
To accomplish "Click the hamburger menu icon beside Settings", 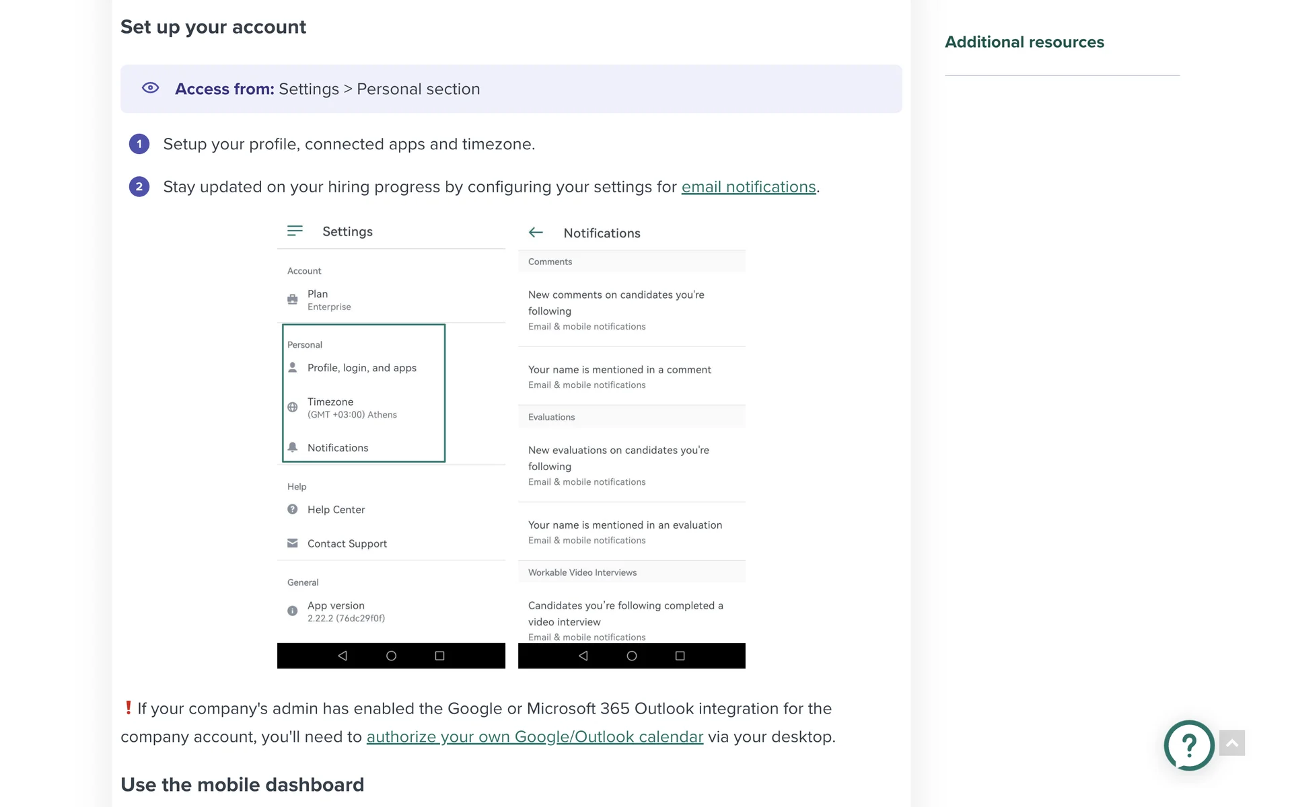I will tap(295, 231).
